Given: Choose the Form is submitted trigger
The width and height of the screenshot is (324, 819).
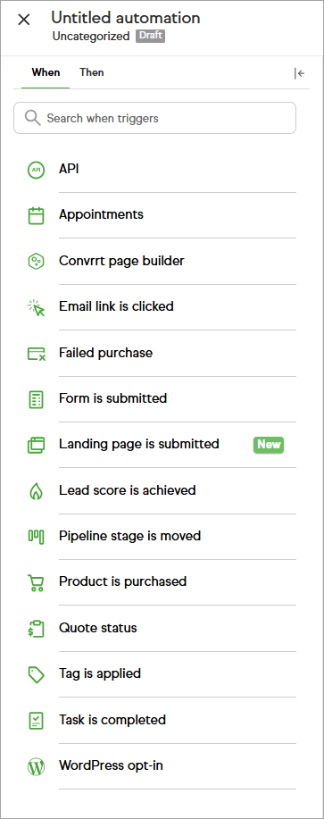Looking at the screenshot, I should [x=162, y=399].
